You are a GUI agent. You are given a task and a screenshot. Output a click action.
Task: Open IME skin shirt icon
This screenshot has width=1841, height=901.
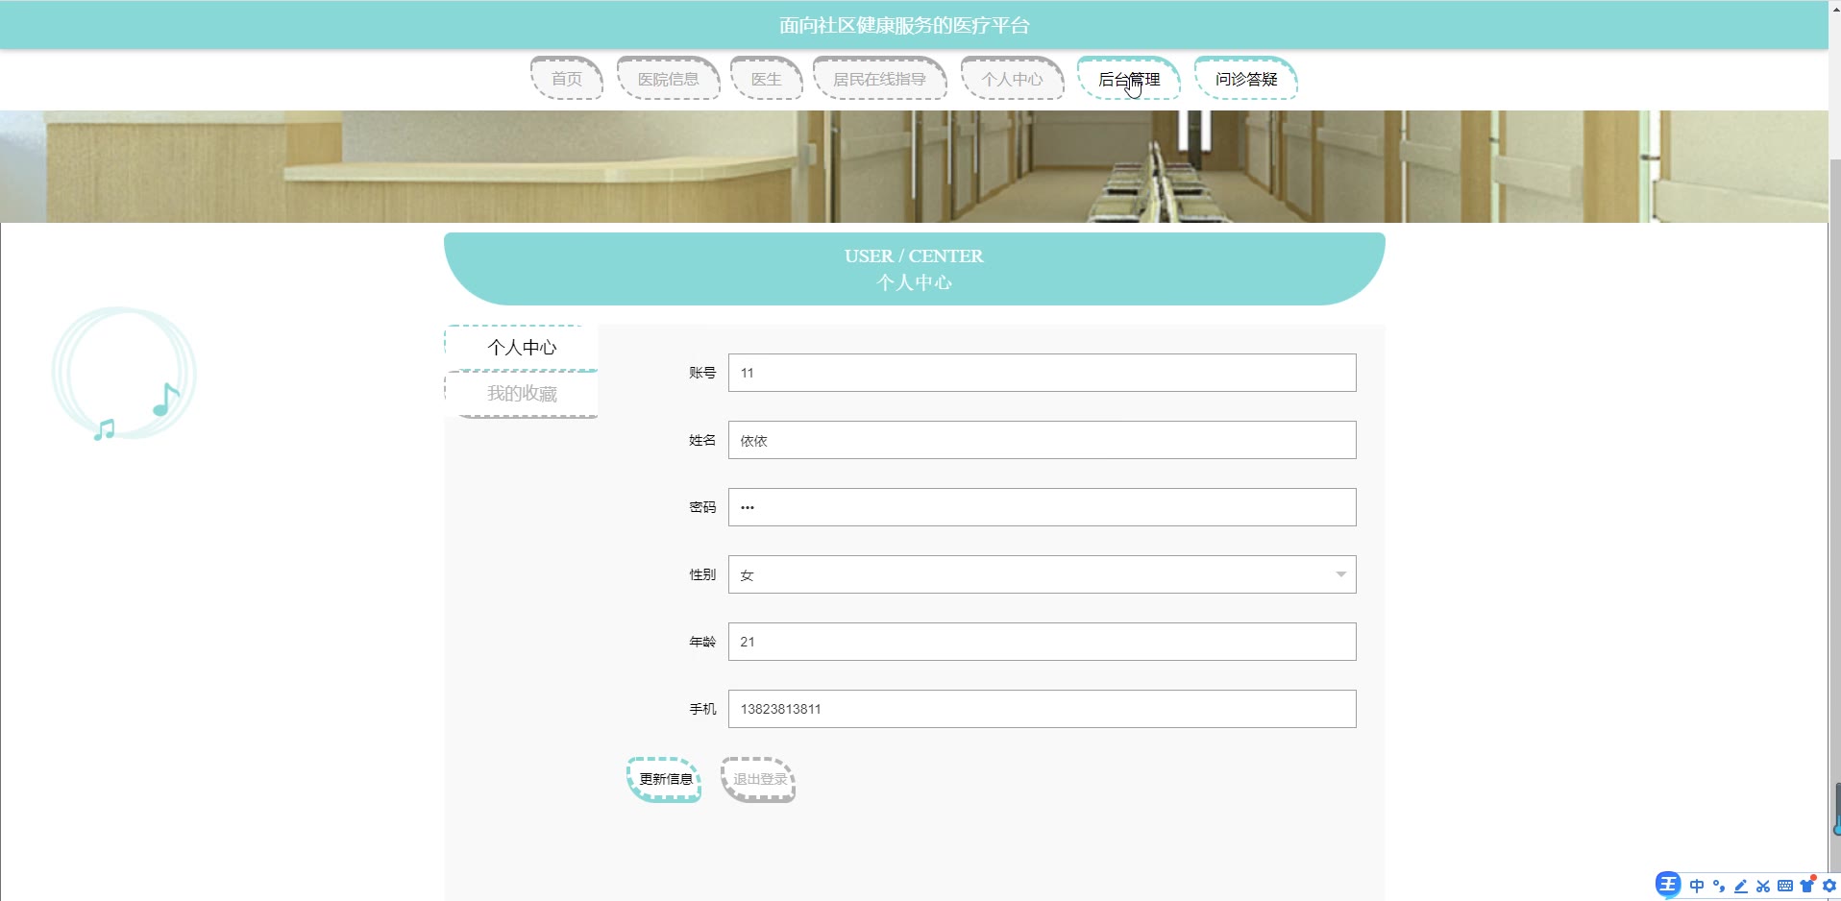(x=1807, y=885)
